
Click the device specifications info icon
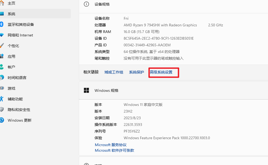click(x=86, y=4)
